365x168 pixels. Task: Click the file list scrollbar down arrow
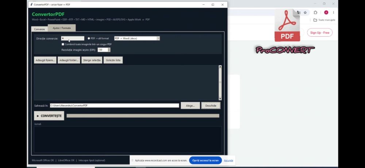point(220,99)
